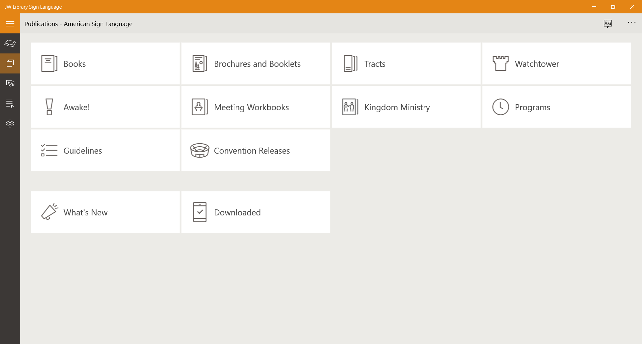Click the Meeting Workbooks icon
The height and width of the screenshot is (344, 642).
(200, 107)
